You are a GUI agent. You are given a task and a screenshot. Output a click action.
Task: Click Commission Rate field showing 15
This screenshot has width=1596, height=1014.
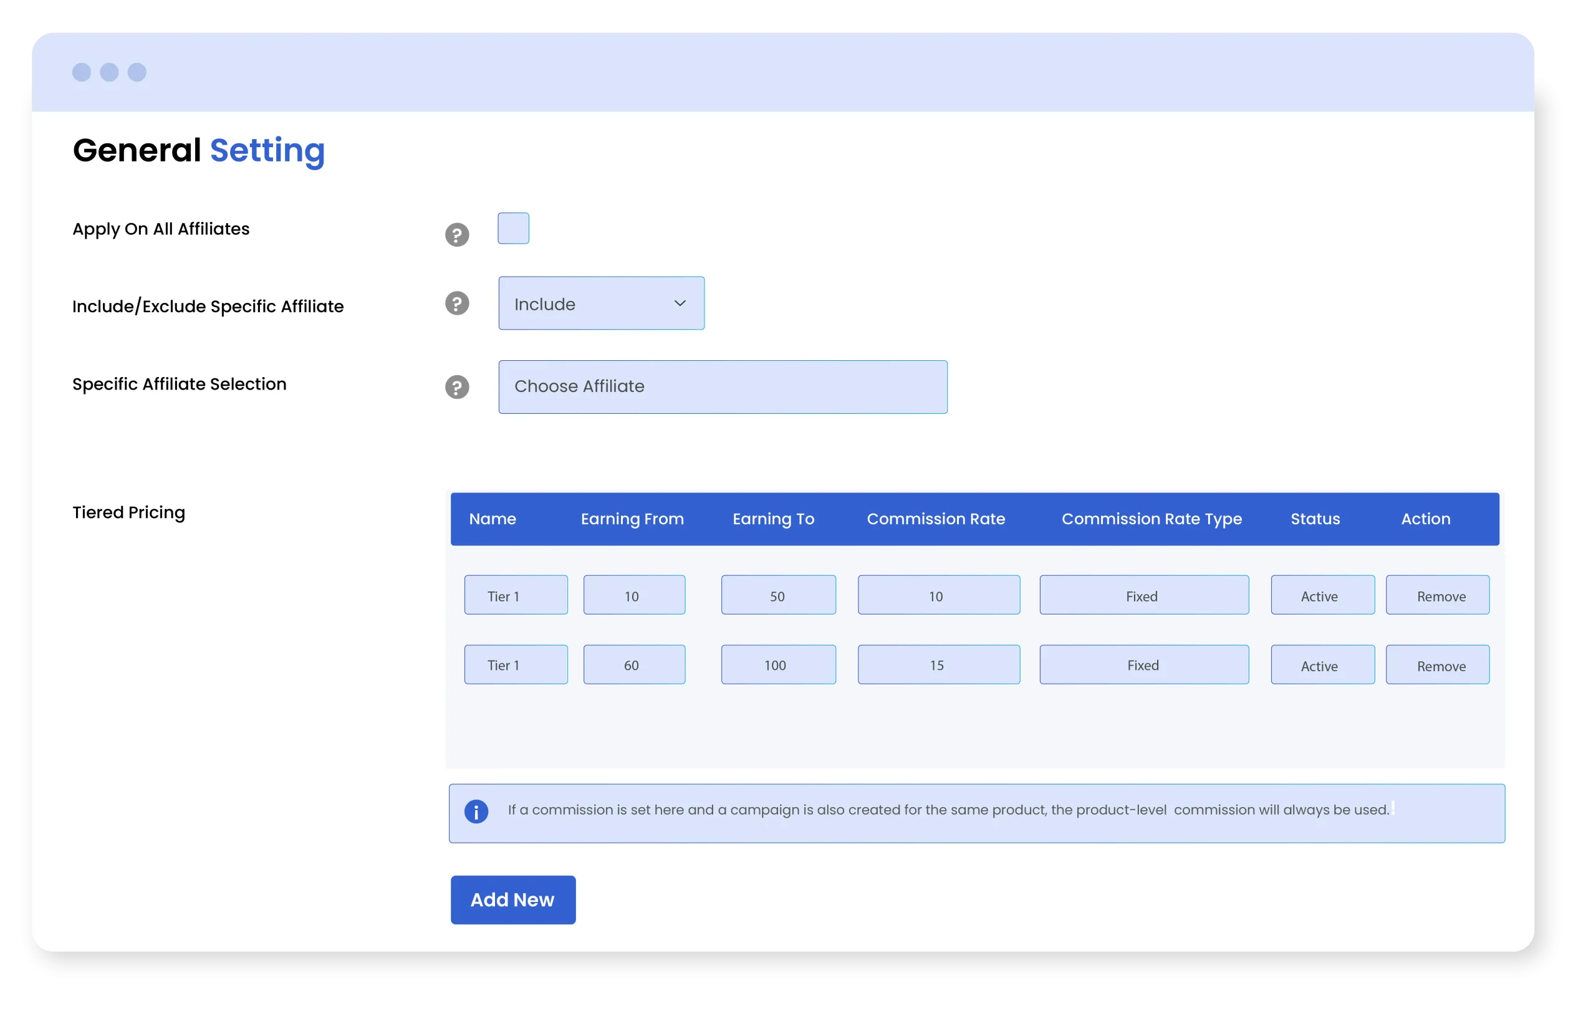click(938, 665)
